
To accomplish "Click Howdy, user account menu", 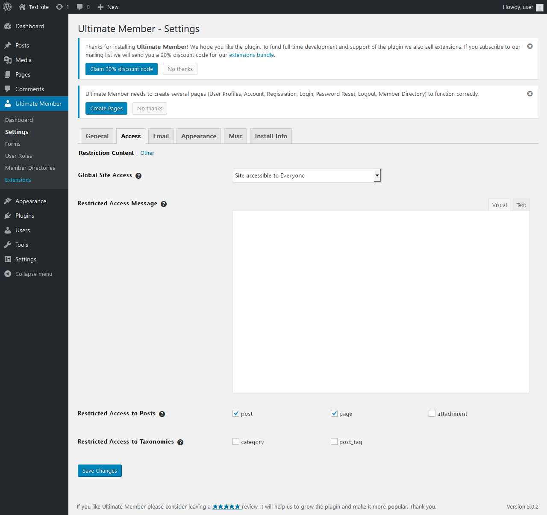I will [x=523, y=7].
